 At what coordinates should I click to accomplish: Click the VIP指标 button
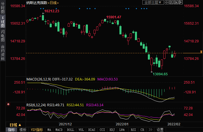pos(37,130)
